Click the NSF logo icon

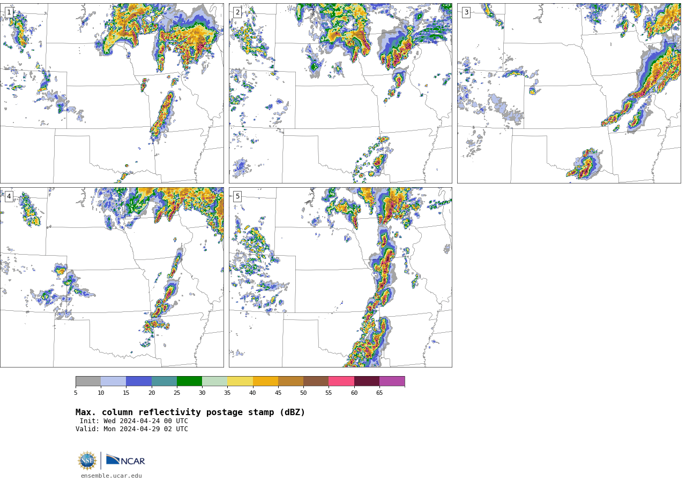pyautogui.click(x=87, y=461)
